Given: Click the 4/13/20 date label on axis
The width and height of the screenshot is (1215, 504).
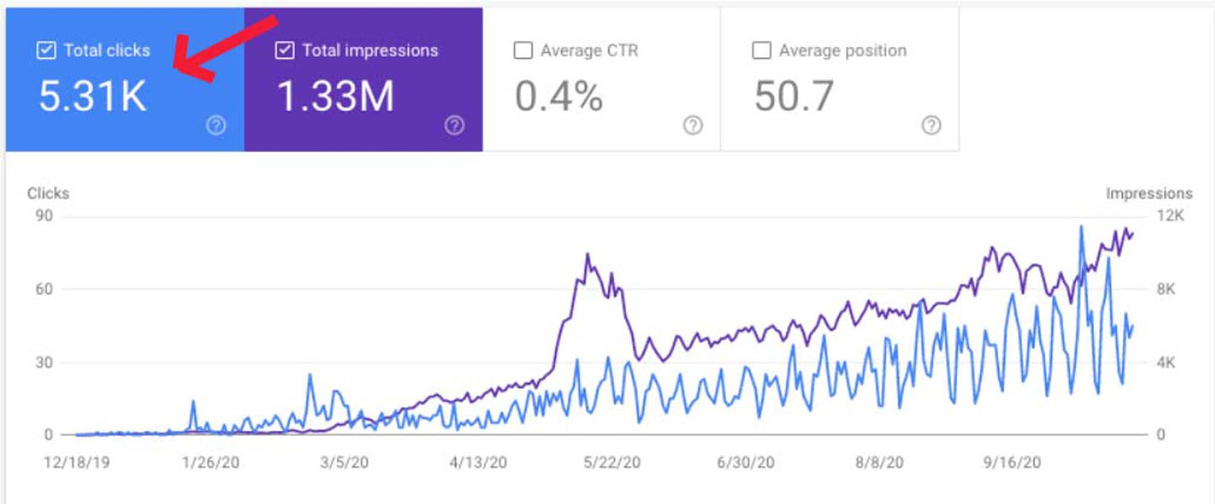Looking at the screenshot, I should coord(478,462).
